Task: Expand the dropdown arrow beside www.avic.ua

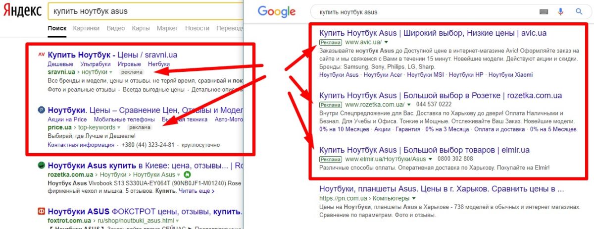Action: tap(386, 43)
